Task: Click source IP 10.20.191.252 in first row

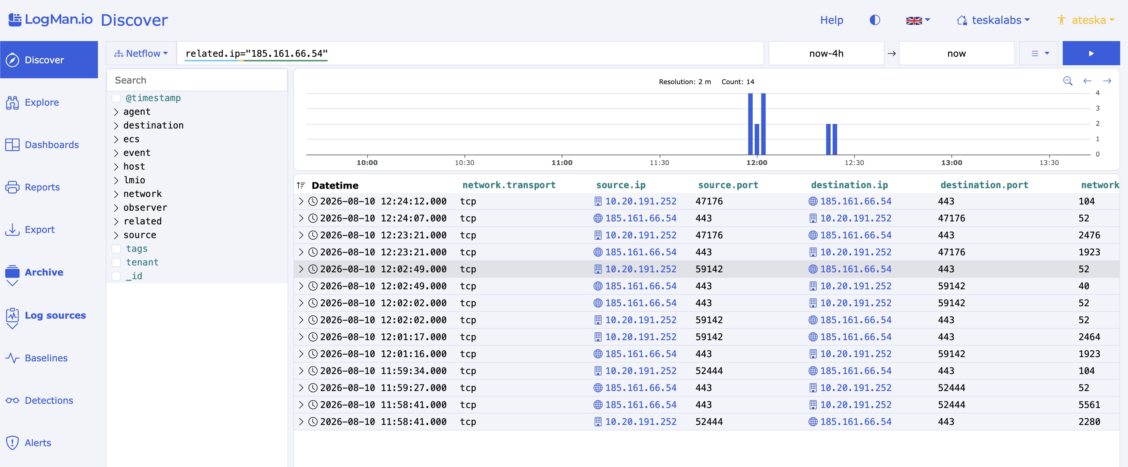Action: 641,201
